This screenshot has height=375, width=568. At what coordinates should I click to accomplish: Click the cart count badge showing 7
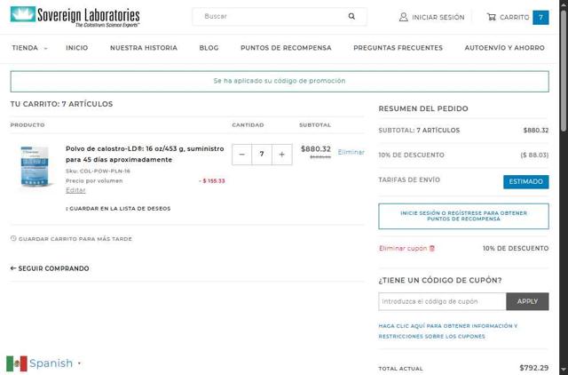(540, 18)
